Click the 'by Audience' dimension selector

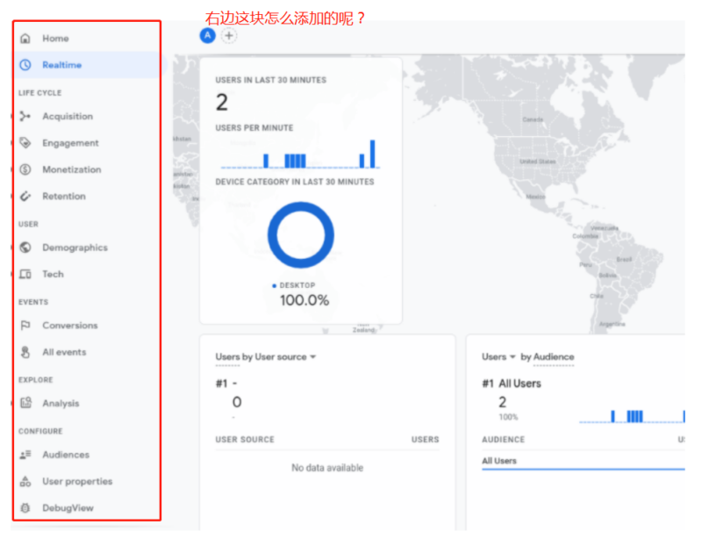click(548, 357)
